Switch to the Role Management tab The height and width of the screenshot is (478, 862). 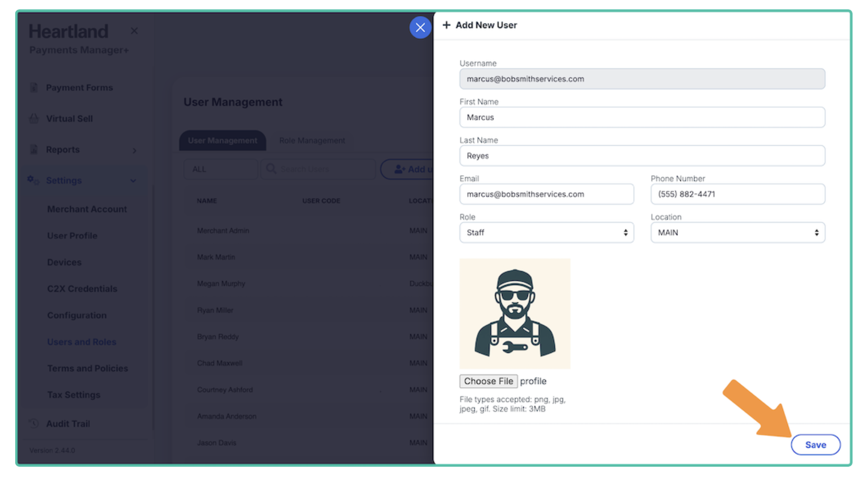(x=312, y=140)
